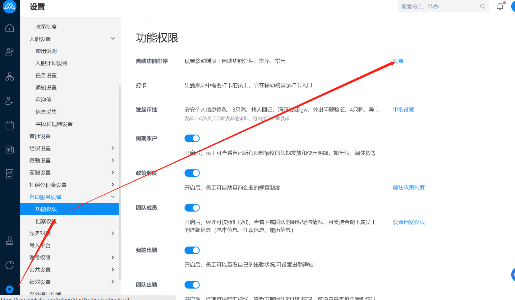This screenshot has width=515, height=300.
Task: Open 任务设置 menu item
Action: click(46, 75)
